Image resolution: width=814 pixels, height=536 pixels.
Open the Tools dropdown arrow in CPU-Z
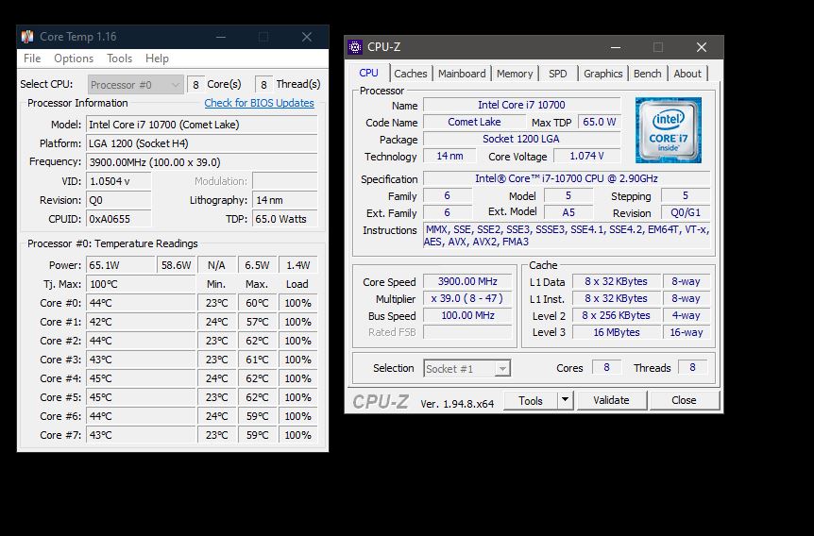point(565,400)
